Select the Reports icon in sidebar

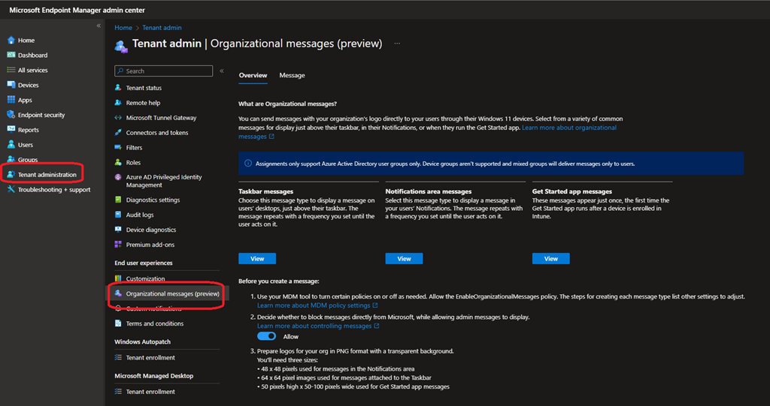11,130
